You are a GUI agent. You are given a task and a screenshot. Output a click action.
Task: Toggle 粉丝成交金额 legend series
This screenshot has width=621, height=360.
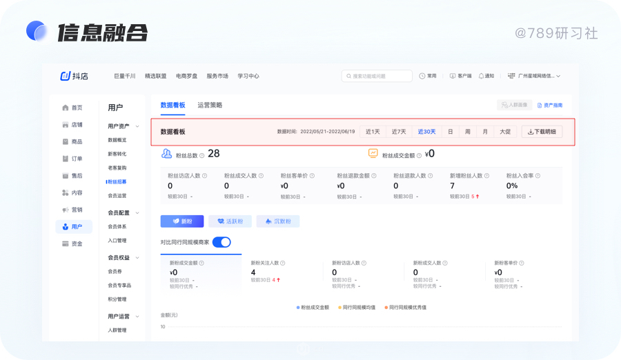click(x=313, y=308)
